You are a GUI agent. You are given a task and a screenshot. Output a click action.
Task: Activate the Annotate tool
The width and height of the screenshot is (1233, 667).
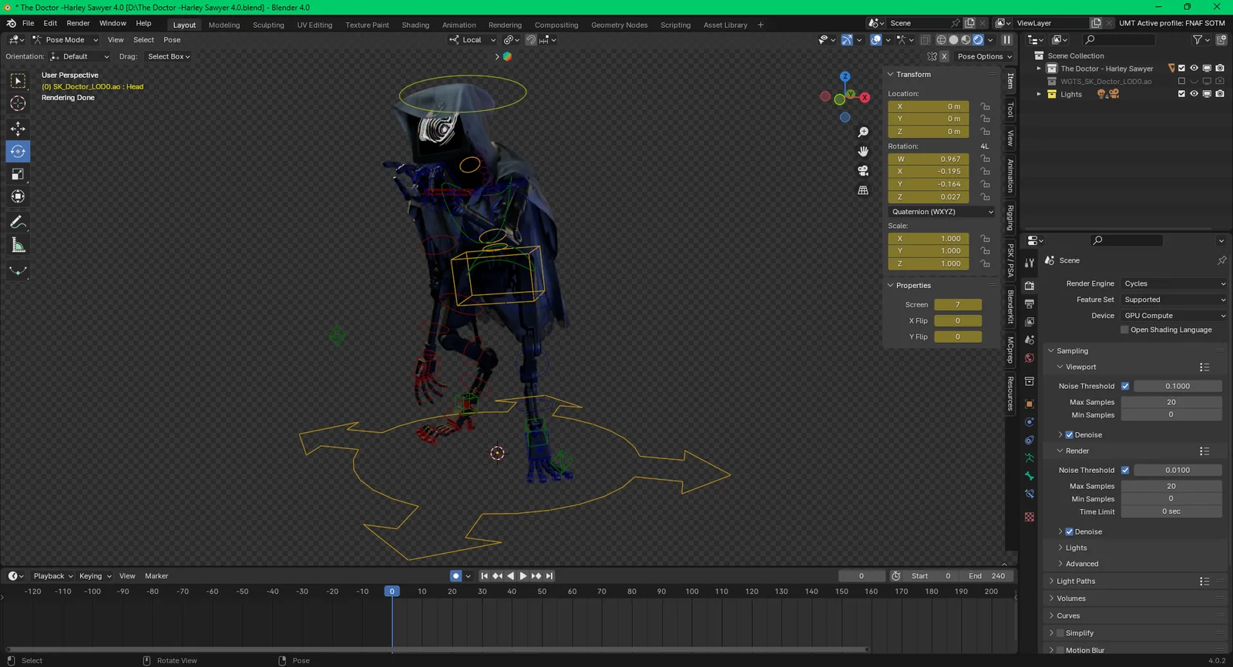tap(18, 223)
